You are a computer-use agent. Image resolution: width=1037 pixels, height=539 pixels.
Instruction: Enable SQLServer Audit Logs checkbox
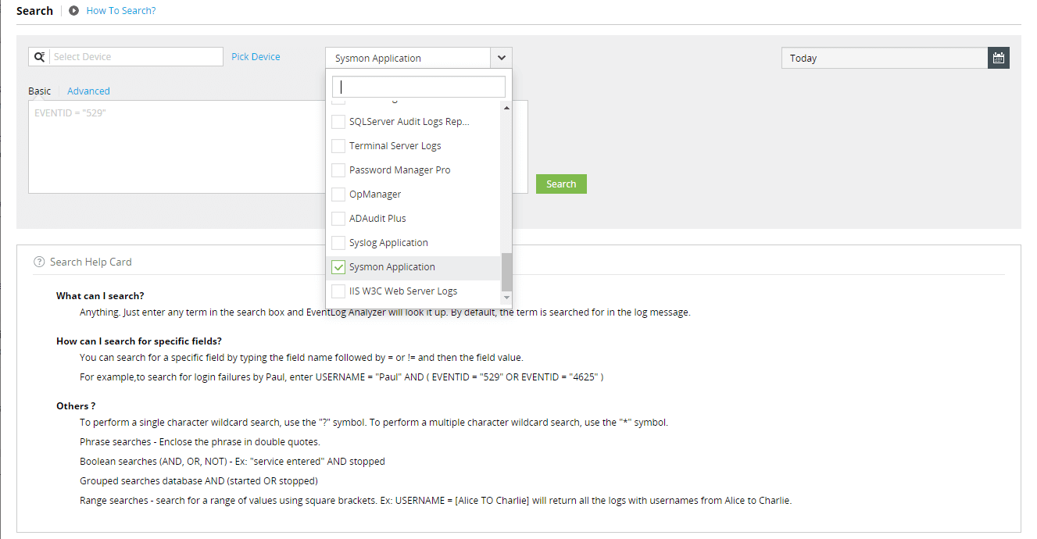(x=338, y=121)
